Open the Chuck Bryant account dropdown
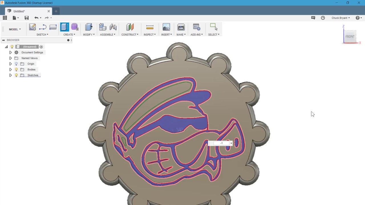 coord(340,18)
